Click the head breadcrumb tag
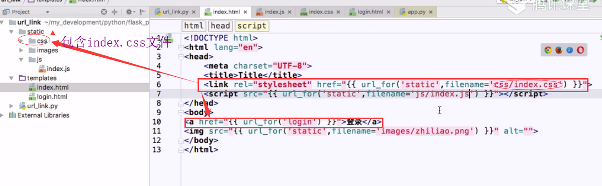 (220, 26)
